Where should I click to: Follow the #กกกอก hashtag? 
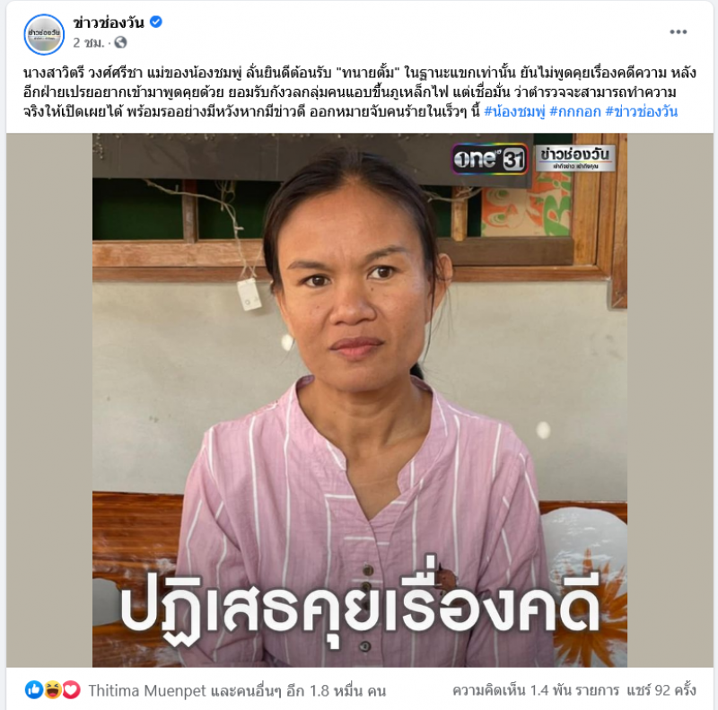click(x=575, y=111)
